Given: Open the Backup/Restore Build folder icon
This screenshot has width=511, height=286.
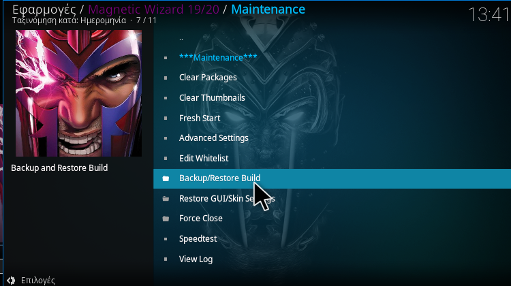Looking at the screenshot, I should [x=166, y=178].
